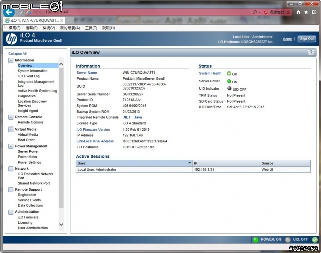Open Insight Agent page
This screenshot has height=253, width=321.
28,111
